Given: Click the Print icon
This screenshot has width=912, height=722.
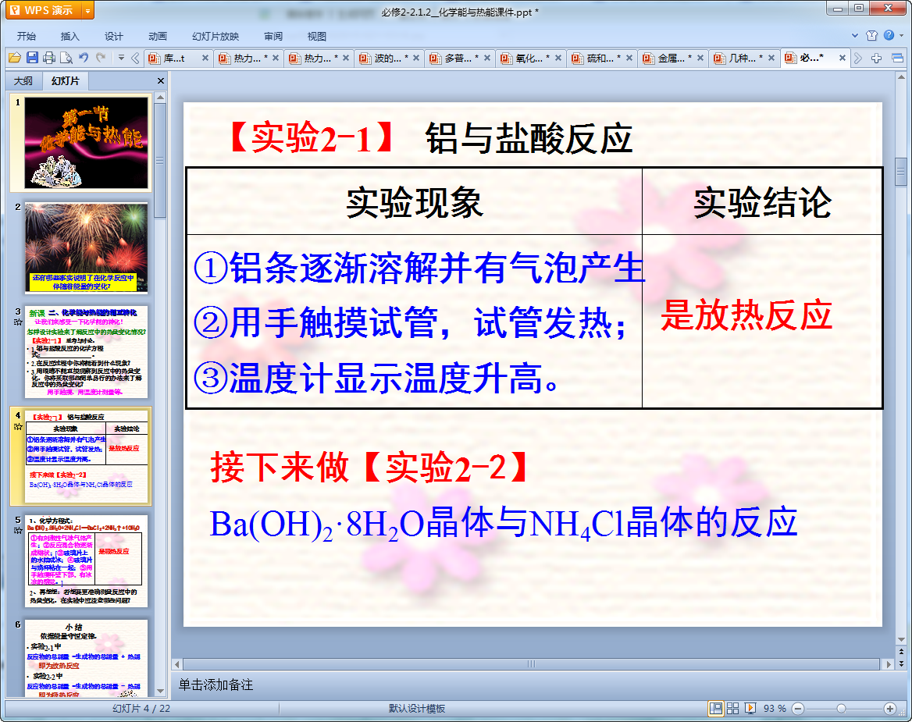Looking at the screenshot, I should click(x=49, y=58).
